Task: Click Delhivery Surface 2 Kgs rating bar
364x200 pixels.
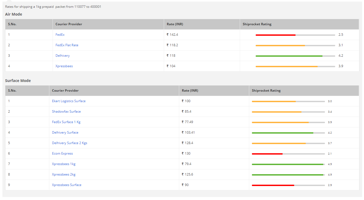Action: [288, 143]
